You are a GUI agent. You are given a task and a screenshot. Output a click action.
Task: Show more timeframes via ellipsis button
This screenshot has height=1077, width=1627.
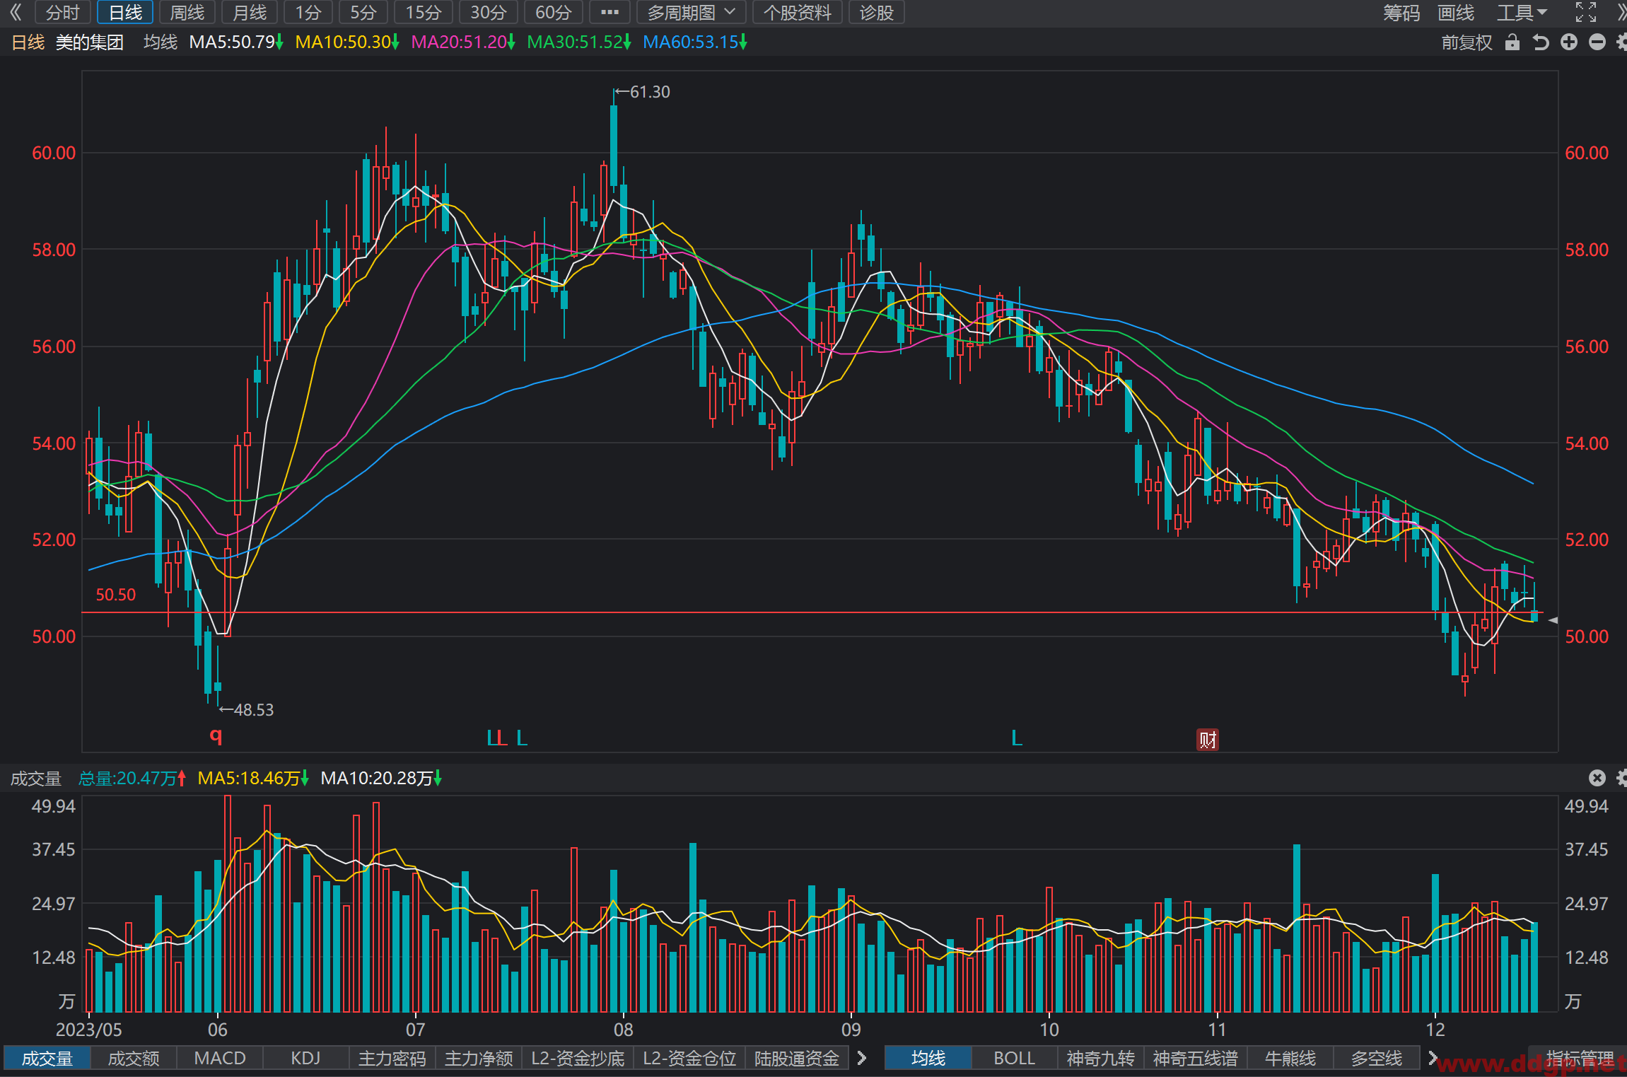tap(610, 12)
